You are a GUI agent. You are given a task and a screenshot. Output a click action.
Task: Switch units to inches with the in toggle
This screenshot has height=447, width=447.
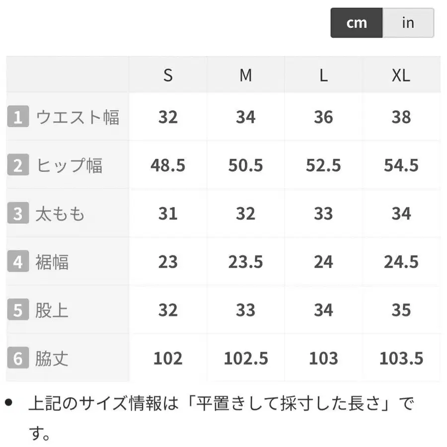tap(408, 22)
